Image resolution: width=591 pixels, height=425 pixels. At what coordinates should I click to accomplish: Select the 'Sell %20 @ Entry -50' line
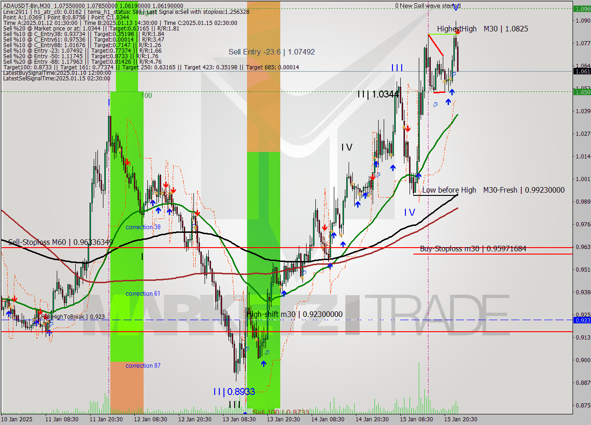tap(80, 56)
